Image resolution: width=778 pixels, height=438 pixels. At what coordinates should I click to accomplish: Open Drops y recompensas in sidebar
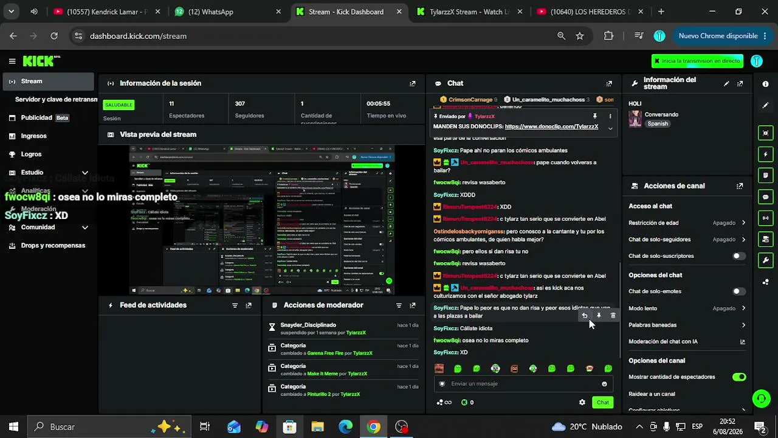(x=49, y=246)
